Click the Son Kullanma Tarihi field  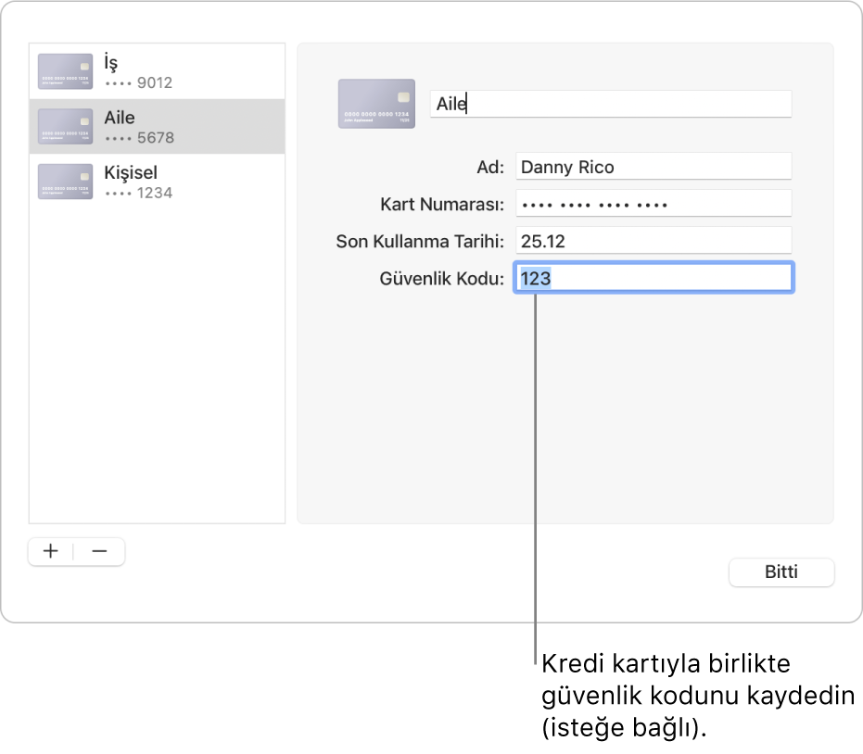pos(653,241)
